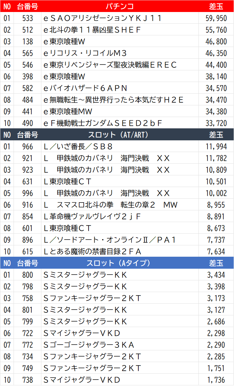Click Ｌ／ソードアート・オンラインⅡ／ＰＡ１ name
This screenshot has width=234, height=387.
pos(110,240)
